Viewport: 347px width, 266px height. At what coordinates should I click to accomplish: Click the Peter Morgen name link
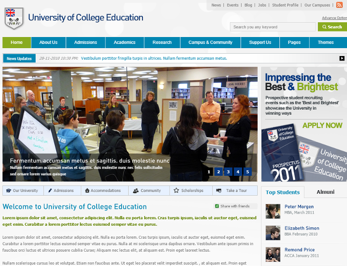click(x=299, y=206)
